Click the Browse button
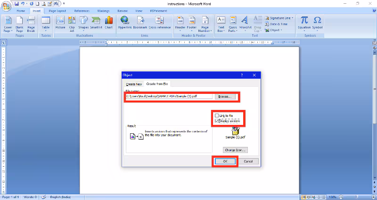Image resolution: width=377 pixels, height=200 pixels. (x=225, y=97)
